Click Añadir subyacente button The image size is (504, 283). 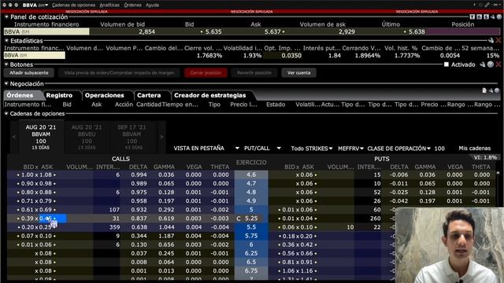[x=29, y=73]
